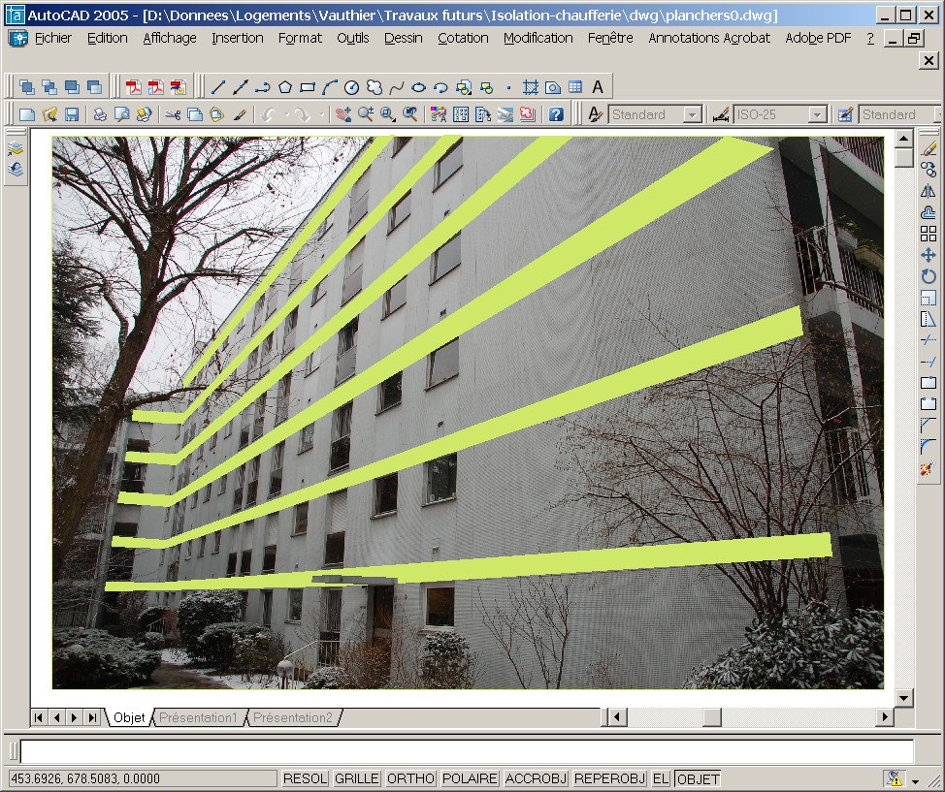Screen dimensions: 945x792
Task: Click the coordinates readout 453.6926, 678.5083
Action: 85,778
